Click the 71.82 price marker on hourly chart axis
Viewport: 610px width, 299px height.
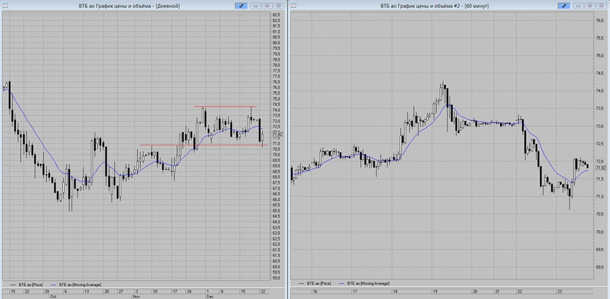tap(600, 167)
